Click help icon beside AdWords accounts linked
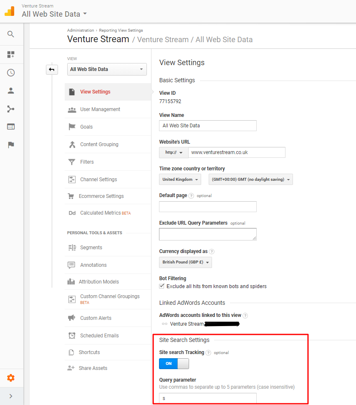The height and width of the screenshot is (405, 356). click(245, 315)
